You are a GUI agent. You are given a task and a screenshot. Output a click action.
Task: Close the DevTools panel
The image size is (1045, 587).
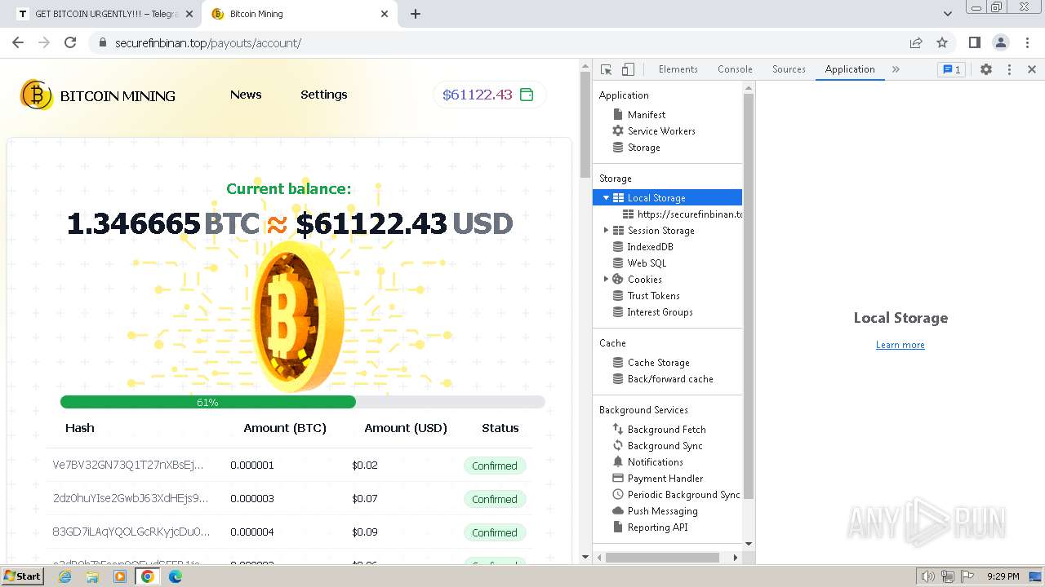(x=1031, y=69)
